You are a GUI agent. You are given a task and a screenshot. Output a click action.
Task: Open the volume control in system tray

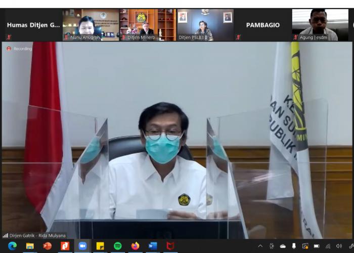(339, 246)
